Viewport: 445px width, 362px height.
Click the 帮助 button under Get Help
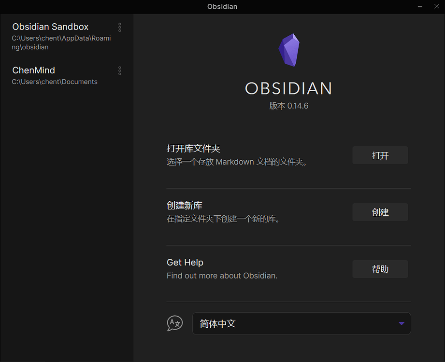(x=380, y=269)
